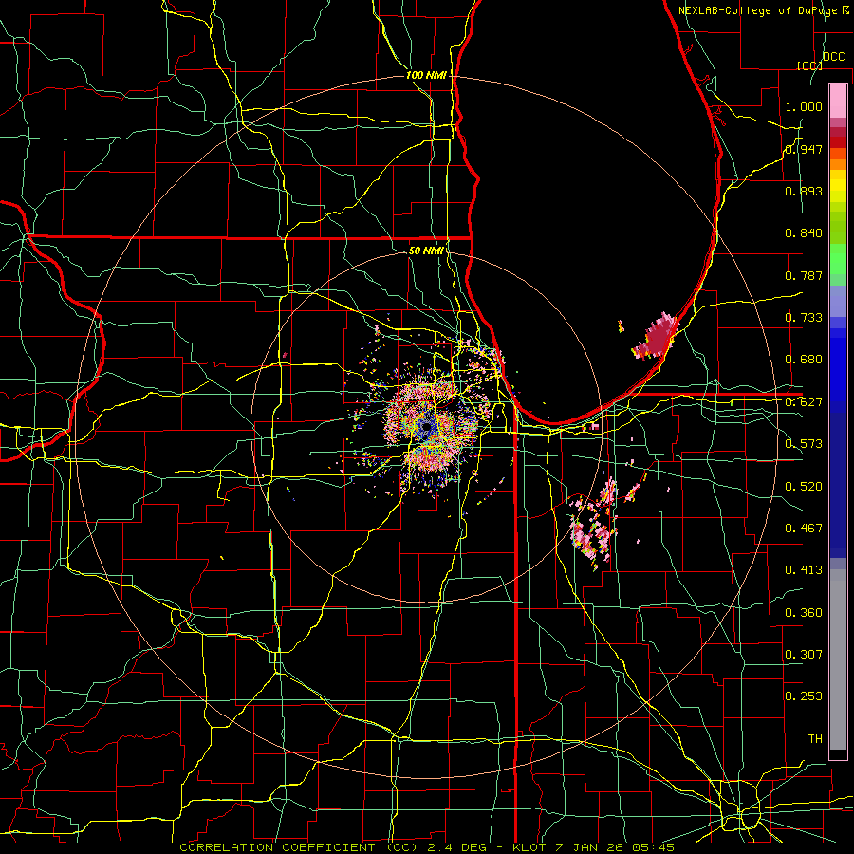Click the 0.253 scale value
854x854 pixels.
[804, 696]
